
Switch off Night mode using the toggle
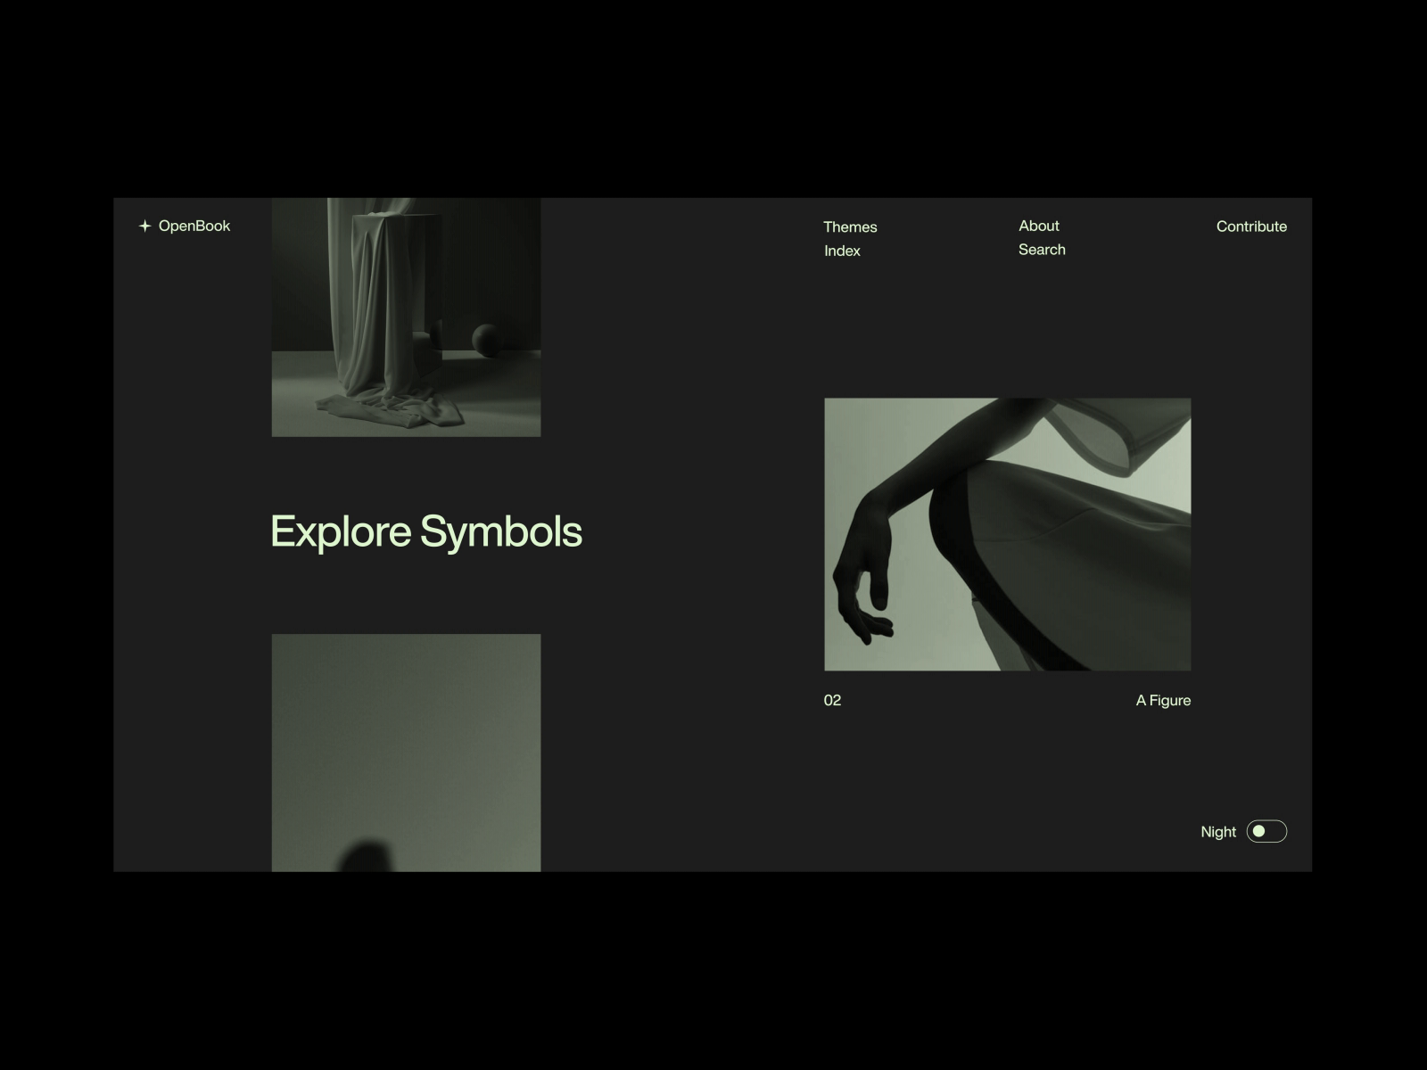click(x=1266, y=831)
